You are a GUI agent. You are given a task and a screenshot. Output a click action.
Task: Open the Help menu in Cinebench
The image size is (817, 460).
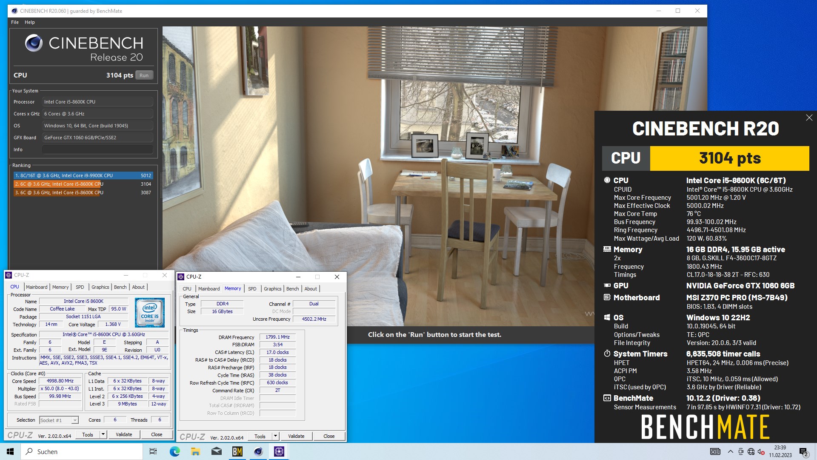(30, 22)
